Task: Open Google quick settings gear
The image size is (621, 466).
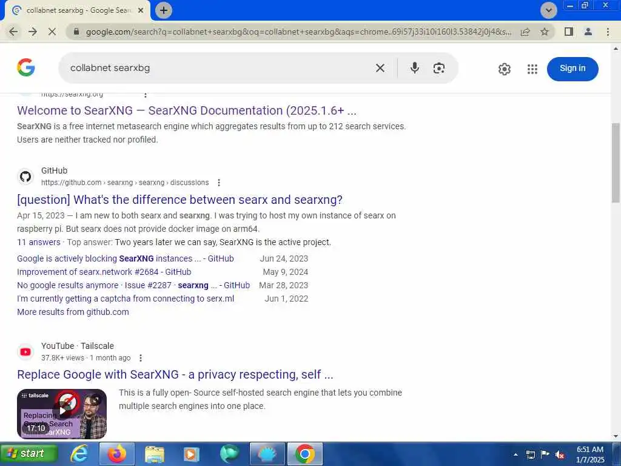Action: (504, 69)
